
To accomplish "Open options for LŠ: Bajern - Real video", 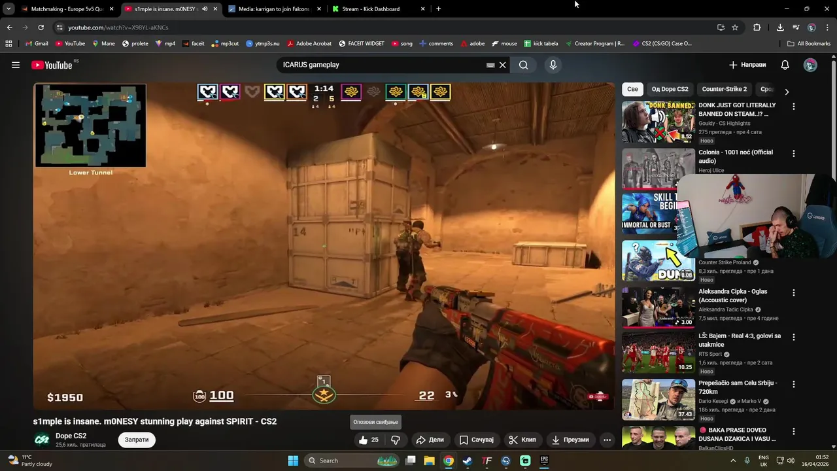I will tap(794, 338).
